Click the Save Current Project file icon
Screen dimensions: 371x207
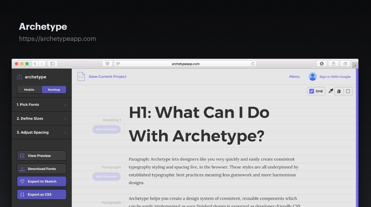(x=81, y=76)
